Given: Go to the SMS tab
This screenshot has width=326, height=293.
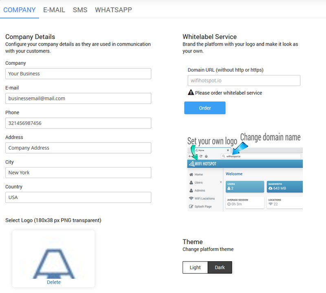Looking at the screenshot, I should click(x=80, y=10).
